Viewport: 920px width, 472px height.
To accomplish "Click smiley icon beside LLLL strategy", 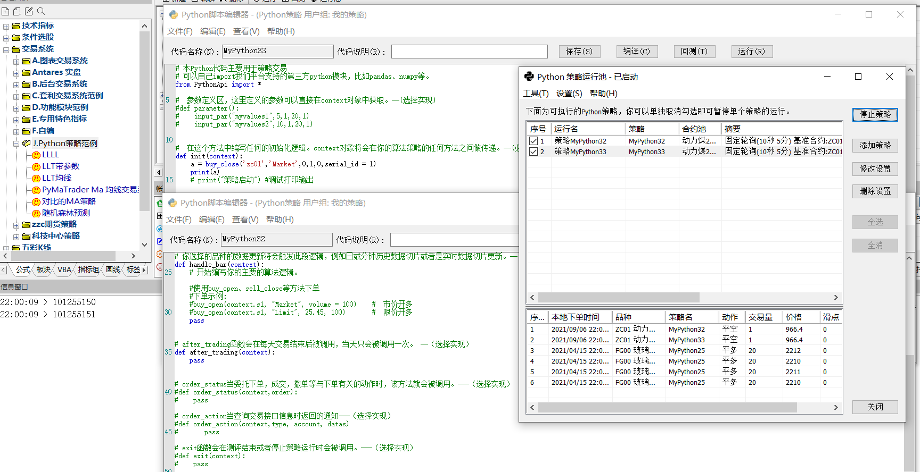I will [x=36, y=155].
